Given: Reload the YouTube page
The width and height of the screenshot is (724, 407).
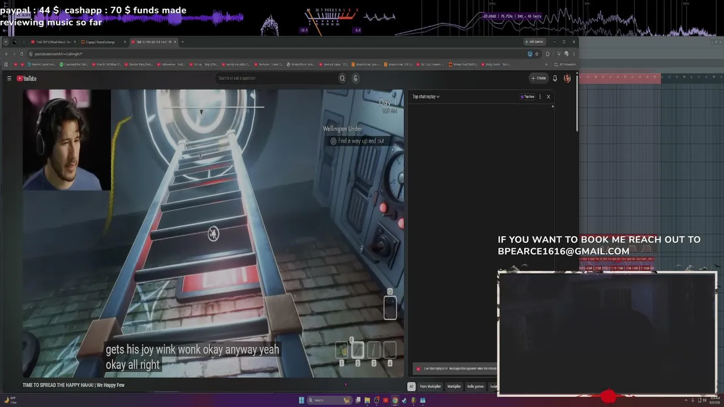Looking at the screenshot, I should click(x=22, y=54).
